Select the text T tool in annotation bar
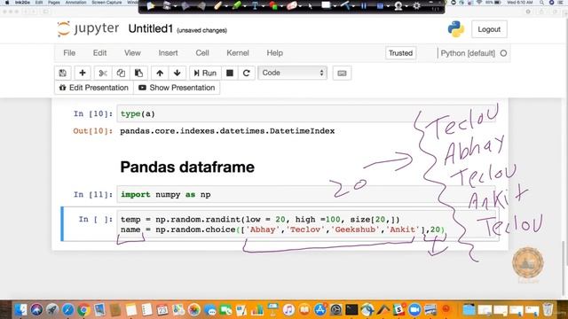Viewport: 568px width, 319px height. 255,6
